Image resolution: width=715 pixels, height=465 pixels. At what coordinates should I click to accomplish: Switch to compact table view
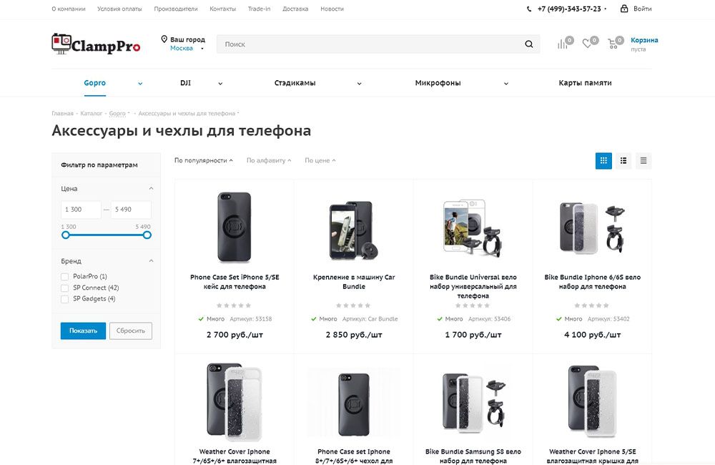[643, 161]
